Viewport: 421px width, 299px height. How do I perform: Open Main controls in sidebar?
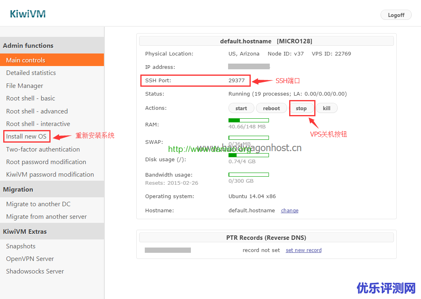click(x=52, y=60)
